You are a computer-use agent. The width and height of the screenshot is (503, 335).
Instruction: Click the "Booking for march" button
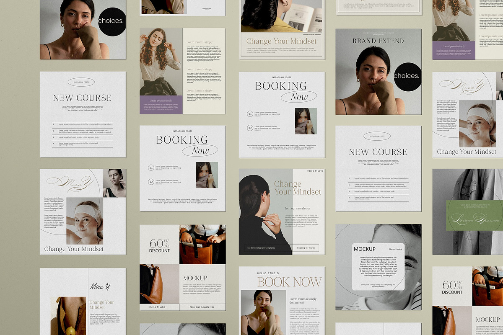[306, 248]
